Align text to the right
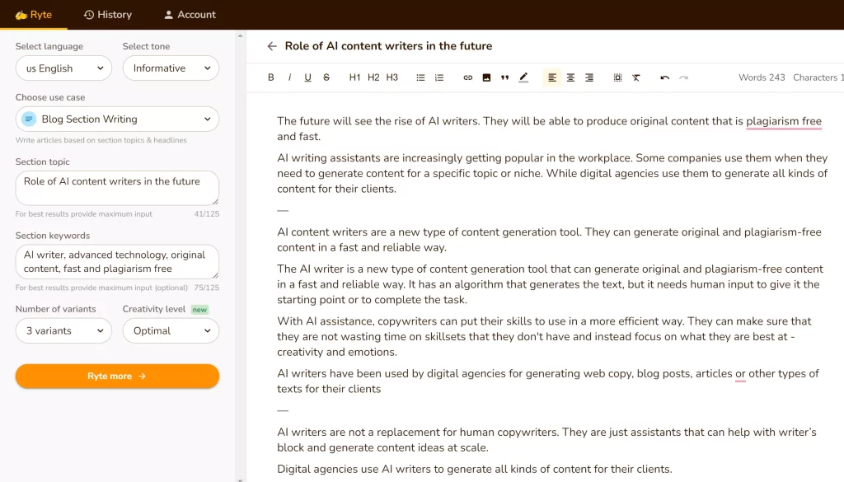Image resolution: width=844 pixels, height=482 pixels. [588, 77]
